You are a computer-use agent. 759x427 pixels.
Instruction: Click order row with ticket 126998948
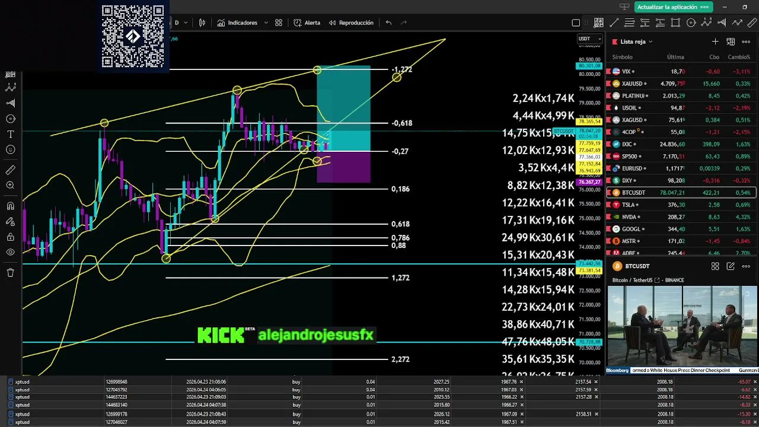tap(379, 382)
